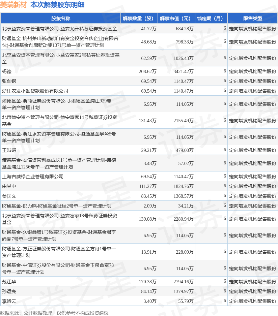Click shareholder name 王淑娟
278x316 pixels.
click(9, 150)
